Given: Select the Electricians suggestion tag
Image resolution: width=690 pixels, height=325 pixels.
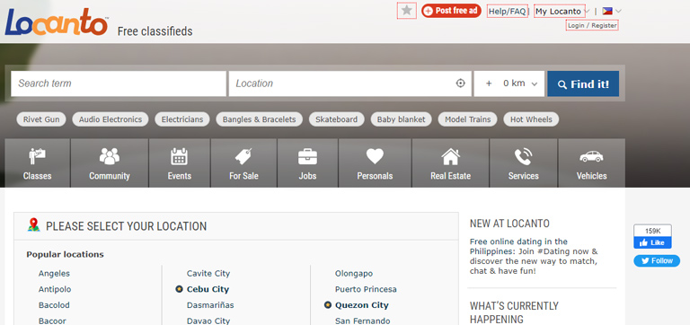Looking at the screenshot, I should [182, 119].
